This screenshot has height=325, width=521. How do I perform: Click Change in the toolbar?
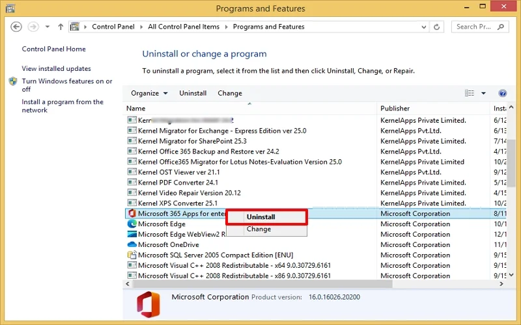230,93
